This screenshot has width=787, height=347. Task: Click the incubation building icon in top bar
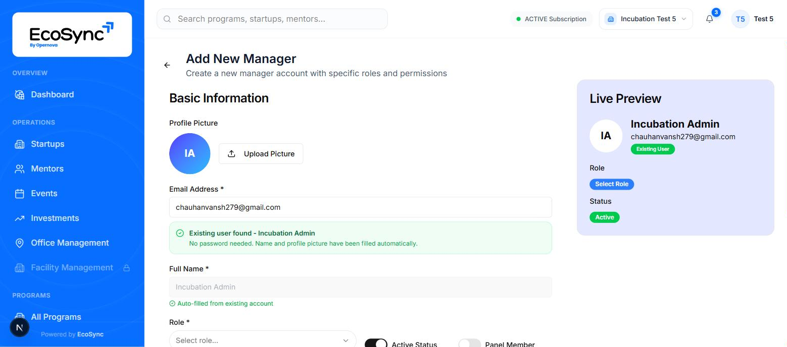click(x=611, y=19)
